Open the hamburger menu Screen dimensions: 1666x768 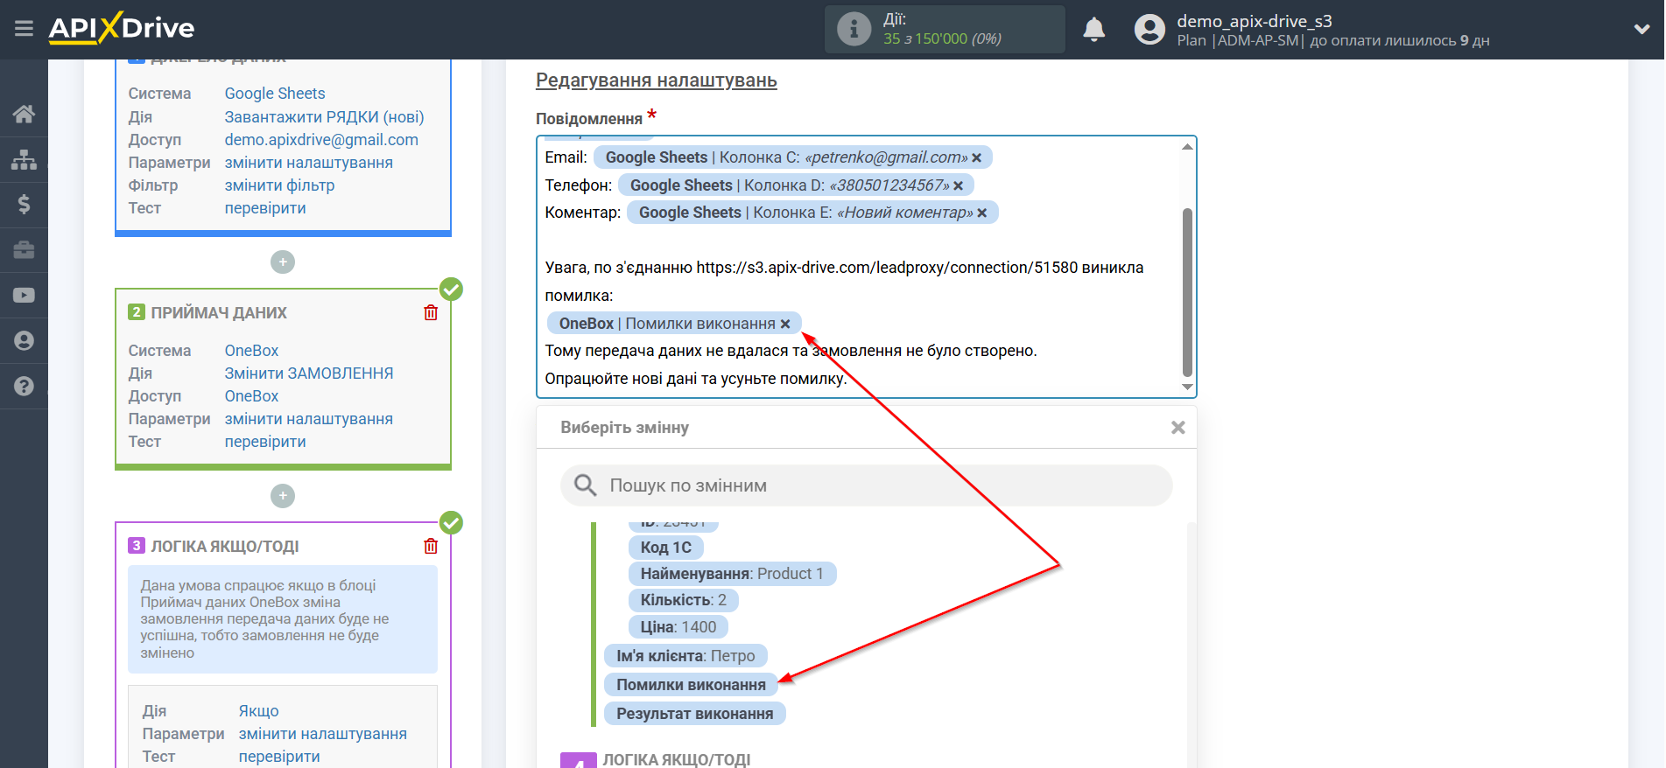point(24,29)
